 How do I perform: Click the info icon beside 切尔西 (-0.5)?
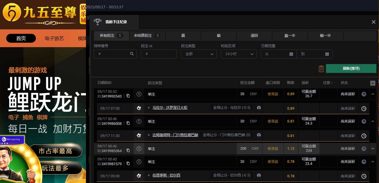click(x=259, y=175)
